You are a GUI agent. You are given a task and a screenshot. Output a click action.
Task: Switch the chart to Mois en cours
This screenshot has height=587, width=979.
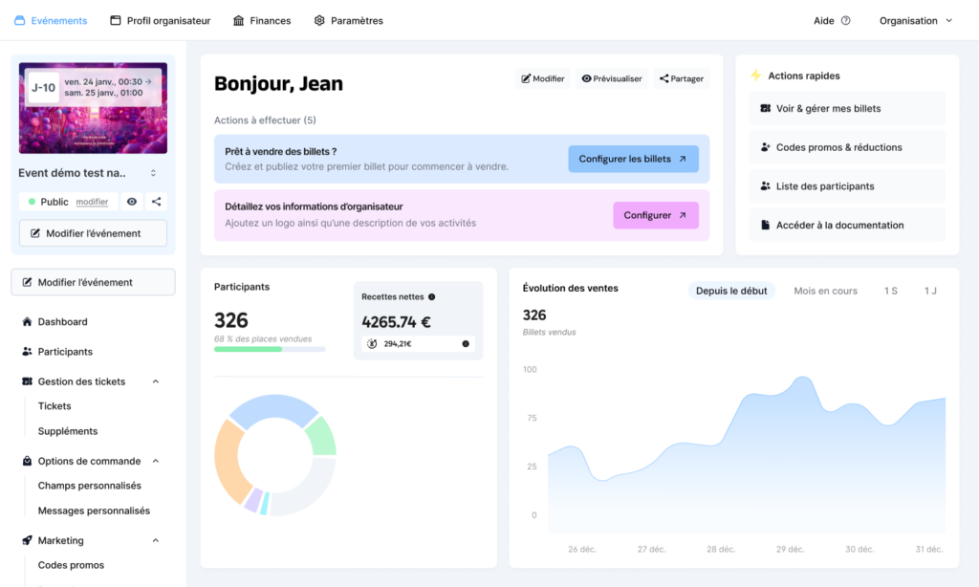click(825, 291)
